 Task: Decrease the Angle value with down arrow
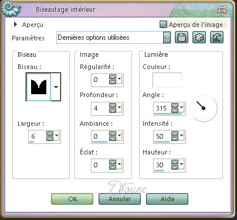point(175,111)
